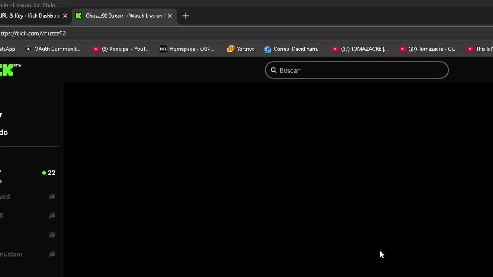Close the Kick Dashboard tab
Screen dimensions: 493x277
coord(65,16)
